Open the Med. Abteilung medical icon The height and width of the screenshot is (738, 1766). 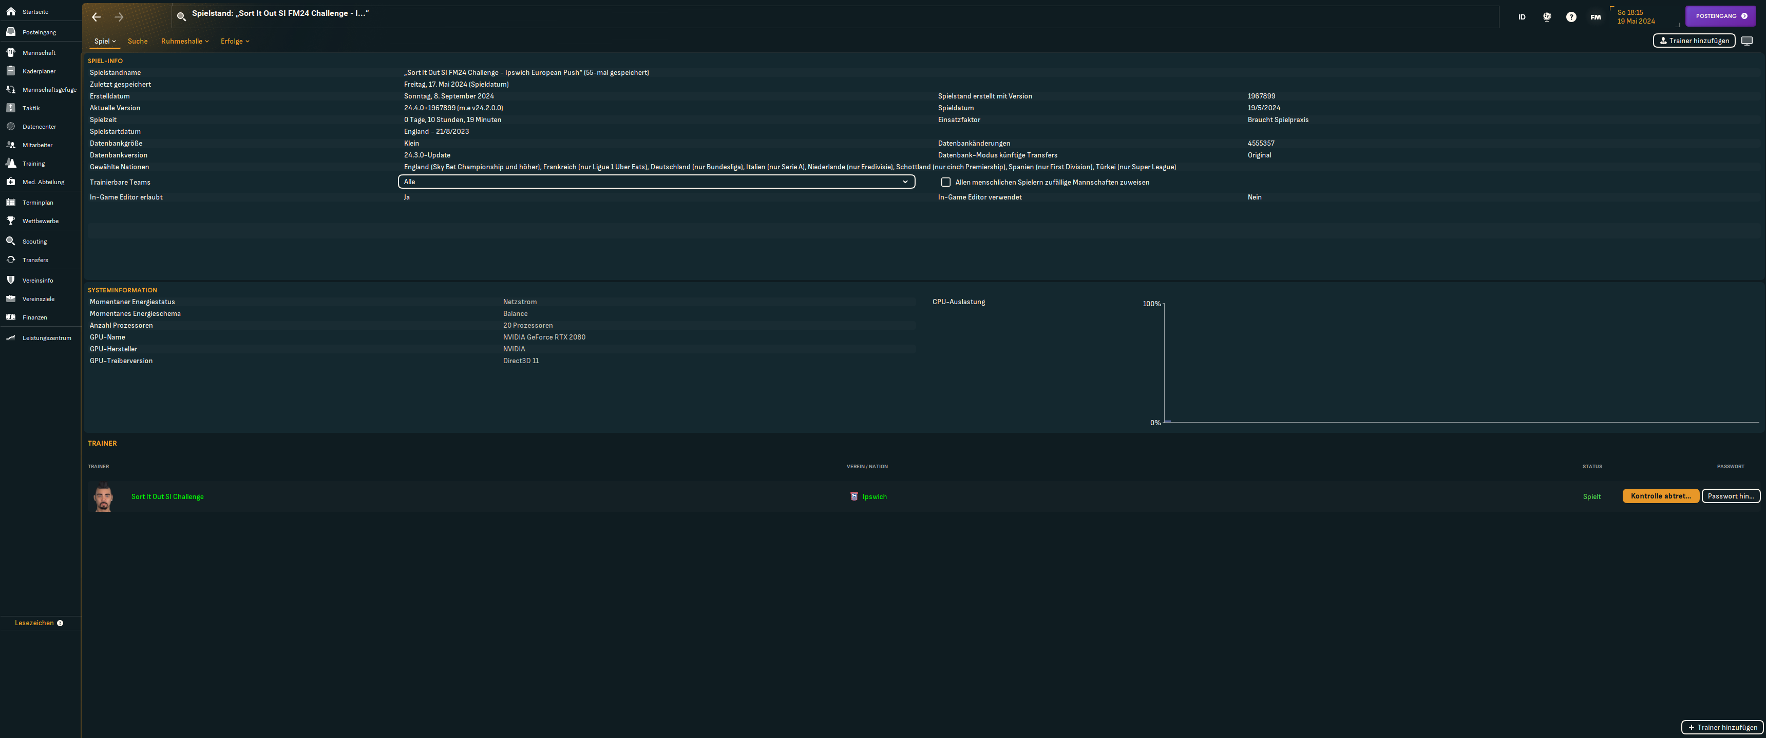(10, 182)
